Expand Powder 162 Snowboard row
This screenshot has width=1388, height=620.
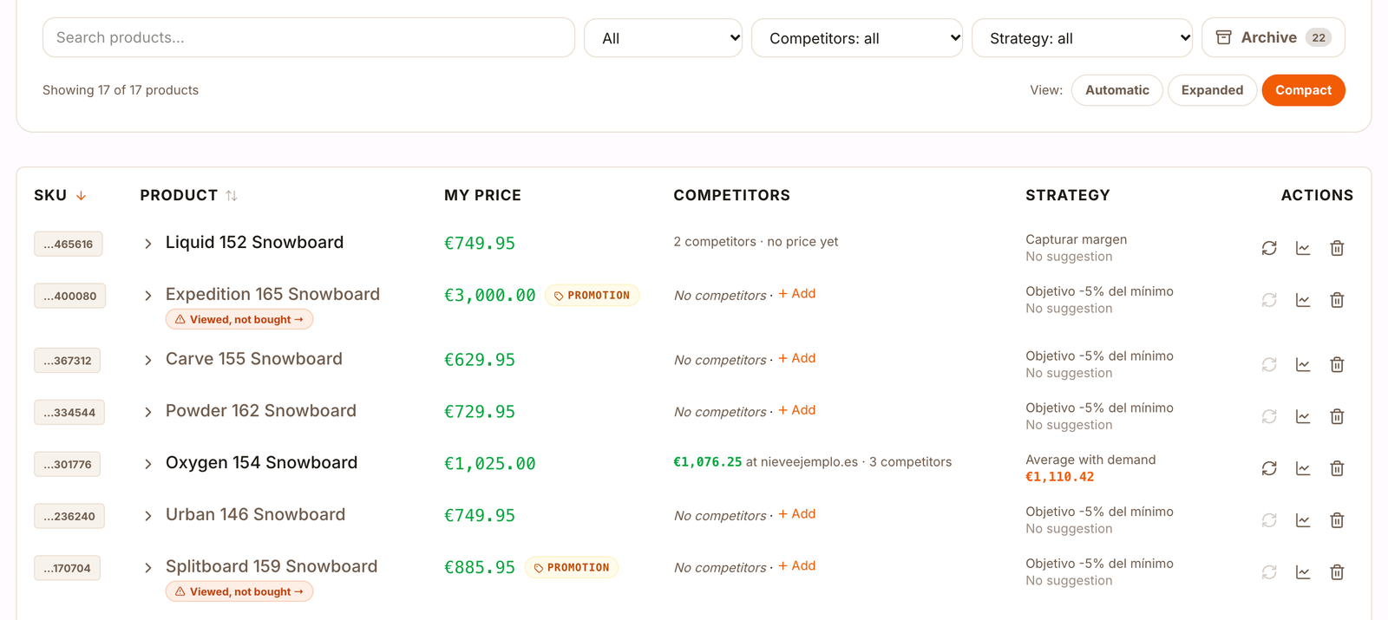(147, 412)
